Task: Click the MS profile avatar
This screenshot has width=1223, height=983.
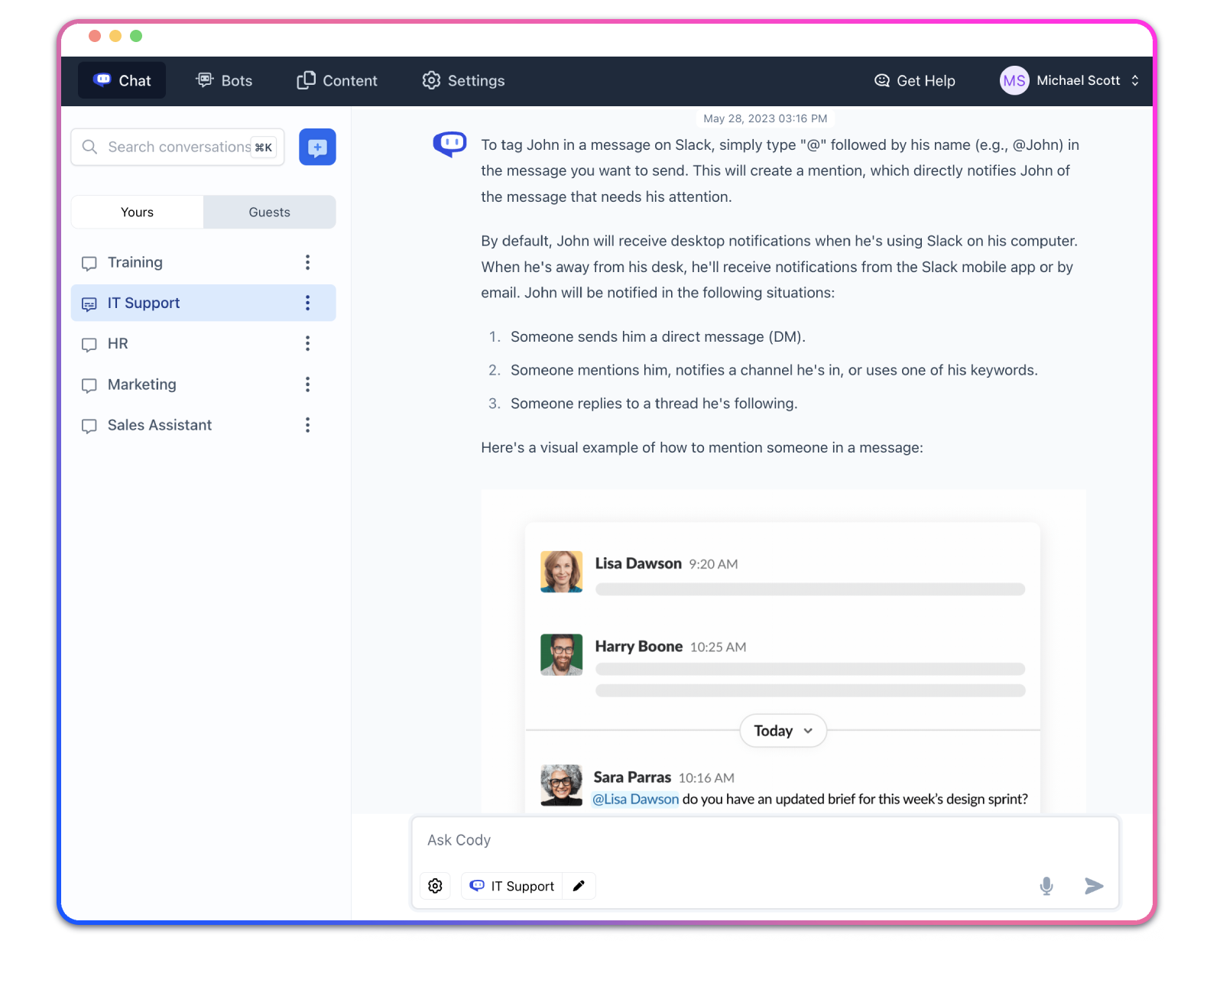Action: point(1014,80)
